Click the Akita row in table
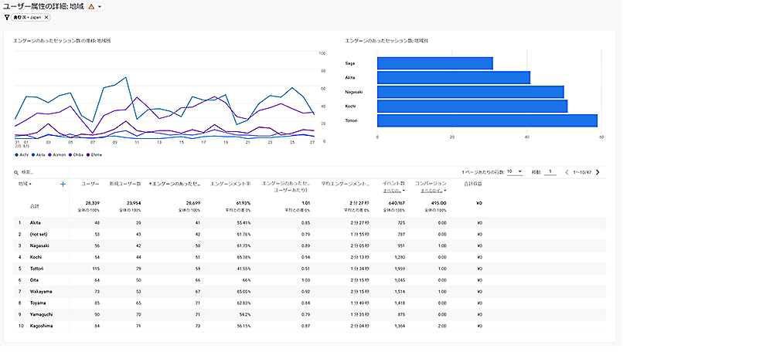773x362 pixels. click(36, 222)
